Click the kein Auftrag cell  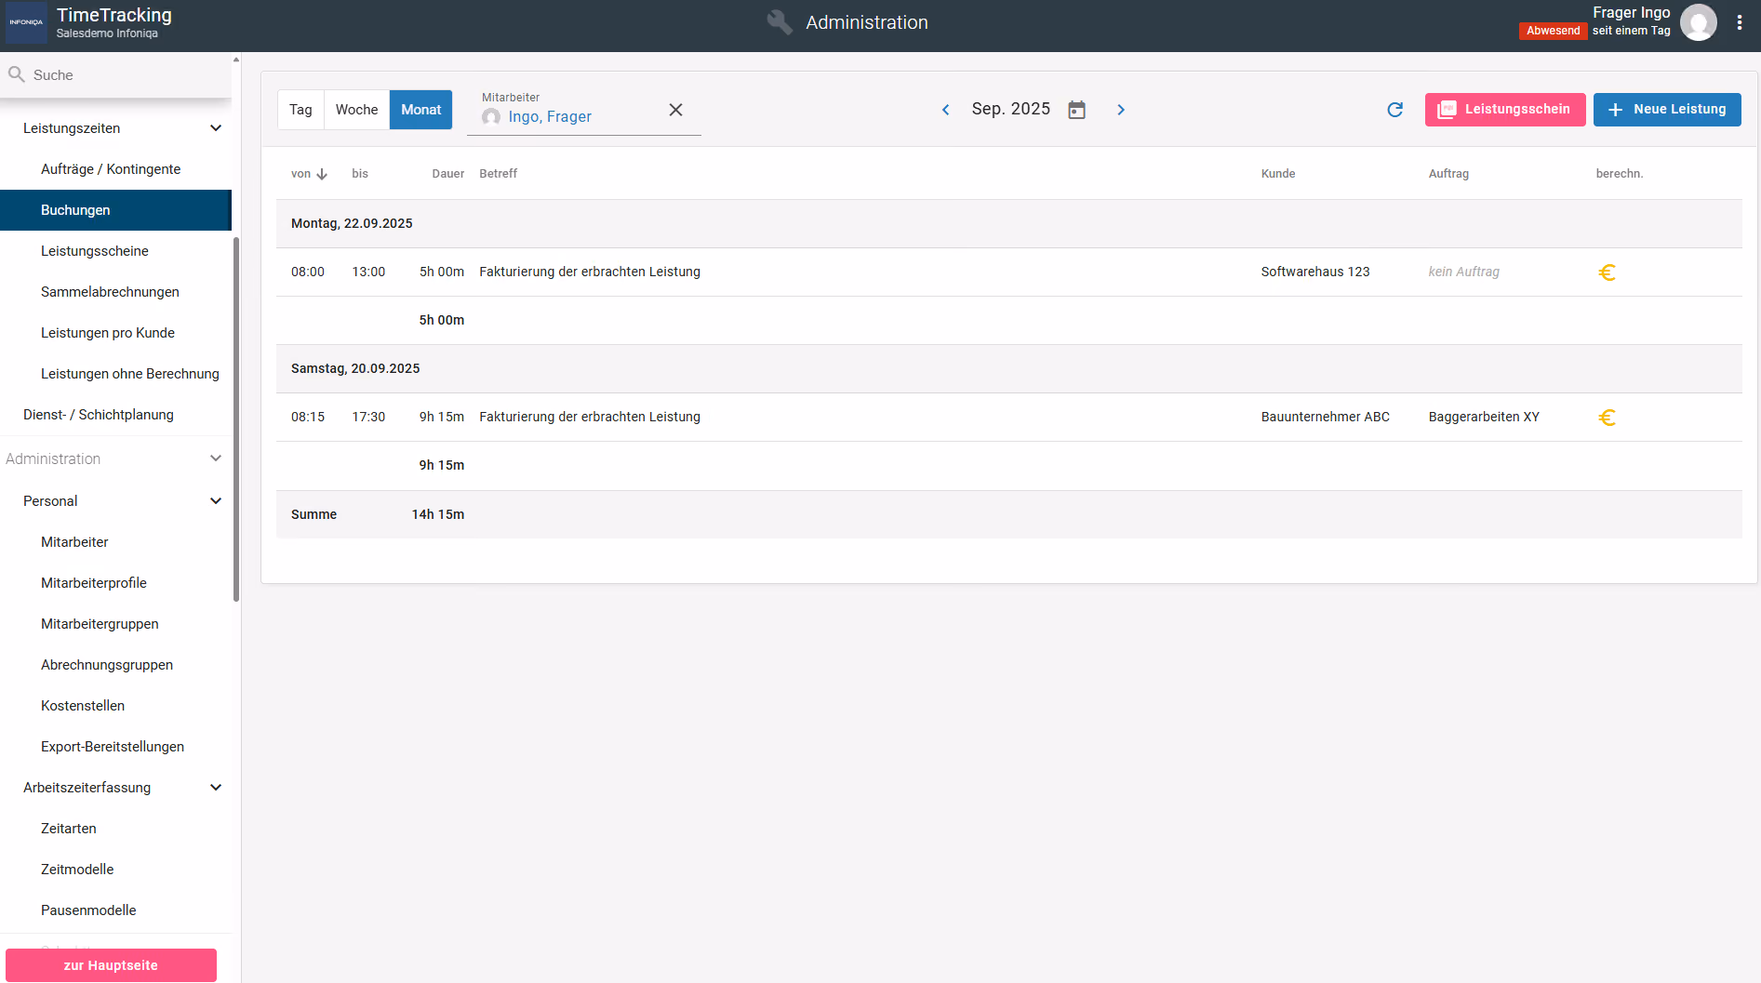pos(1463,272)
